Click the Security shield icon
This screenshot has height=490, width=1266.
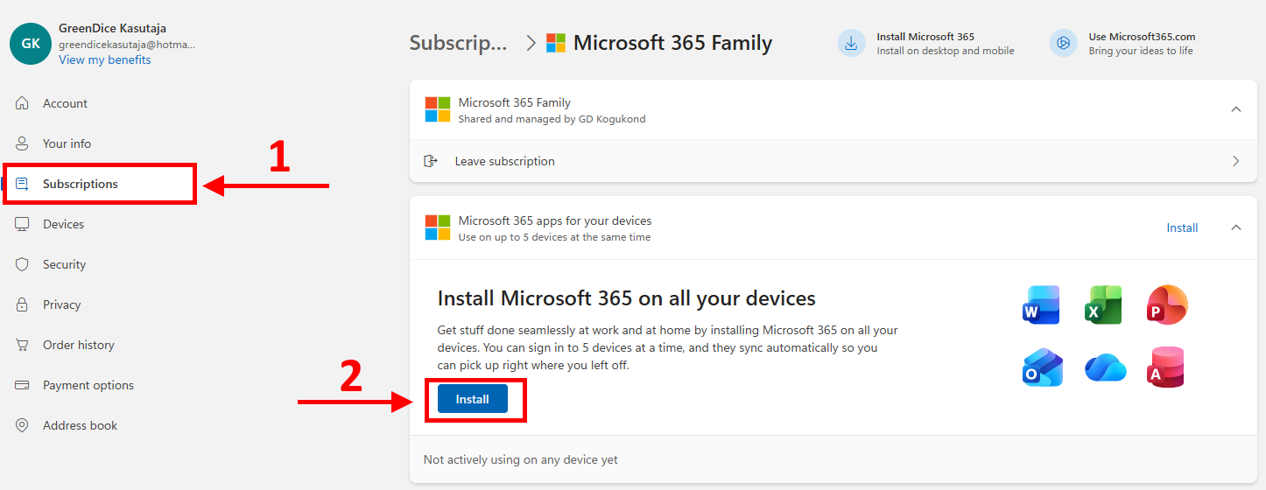pyautogui.click(x=23, y=264)
